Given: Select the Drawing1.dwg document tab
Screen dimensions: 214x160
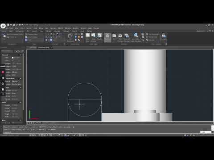Looking at the screenshot, I should pos(44,48).
